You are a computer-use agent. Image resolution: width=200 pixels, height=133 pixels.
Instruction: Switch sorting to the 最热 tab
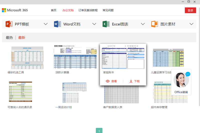(9, 38)
